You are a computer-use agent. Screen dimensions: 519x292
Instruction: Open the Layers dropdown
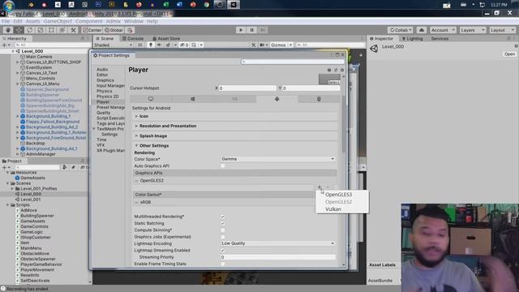[472, 30]
